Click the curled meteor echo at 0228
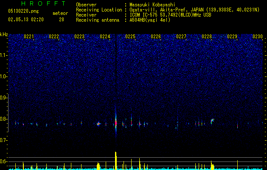Screen dimensions: 267x170 (x=212, y=121)
